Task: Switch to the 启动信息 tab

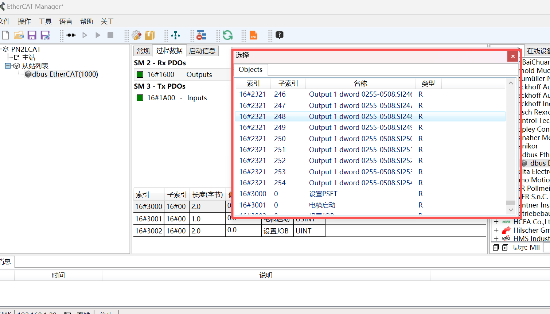Action: (x=202, y=51)
